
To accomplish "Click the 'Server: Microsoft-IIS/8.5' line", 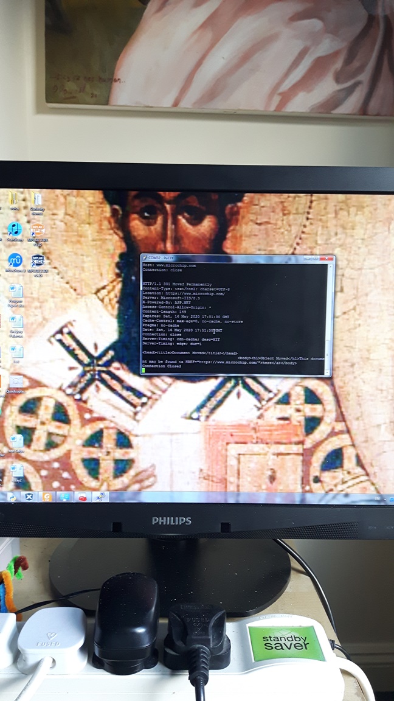I will [x=171, y=298].
